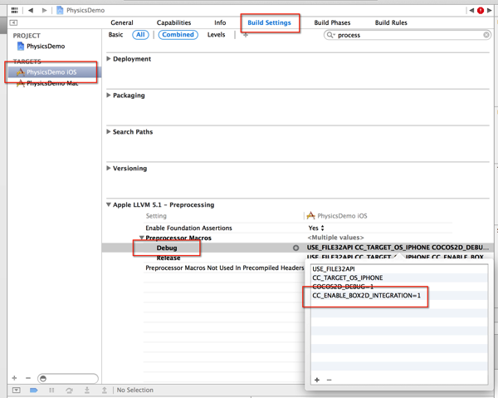
Task: Change Enable Foundation Assertions Yes popup
Action: [x=316, y=228]
